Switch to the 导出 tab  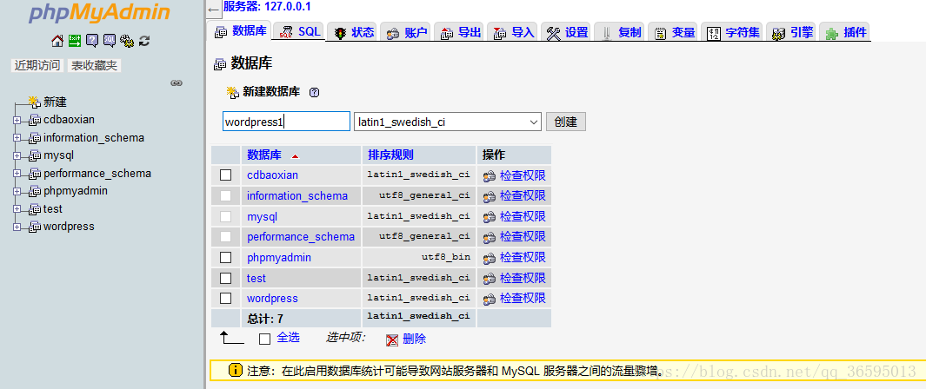(461, 32)
